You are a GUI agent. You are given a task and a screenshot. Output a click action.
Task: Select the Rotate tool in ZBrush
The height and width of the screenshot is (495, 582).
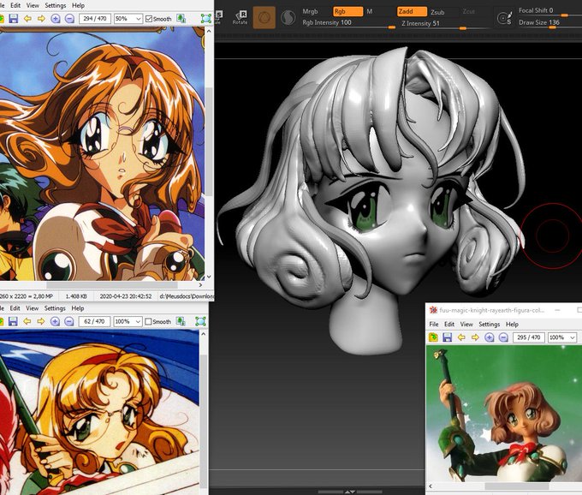(x=240, y=17)
